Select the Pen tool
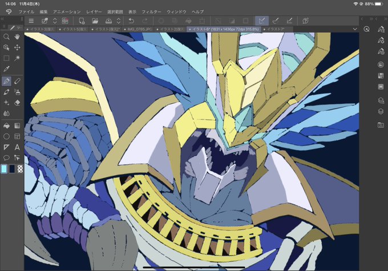 click(6, 81)
